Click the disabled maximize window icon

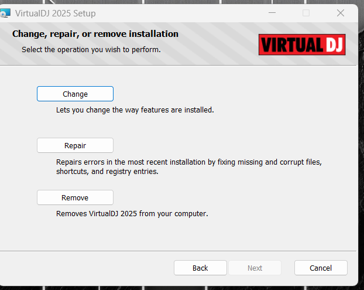[x=306, y=13]
